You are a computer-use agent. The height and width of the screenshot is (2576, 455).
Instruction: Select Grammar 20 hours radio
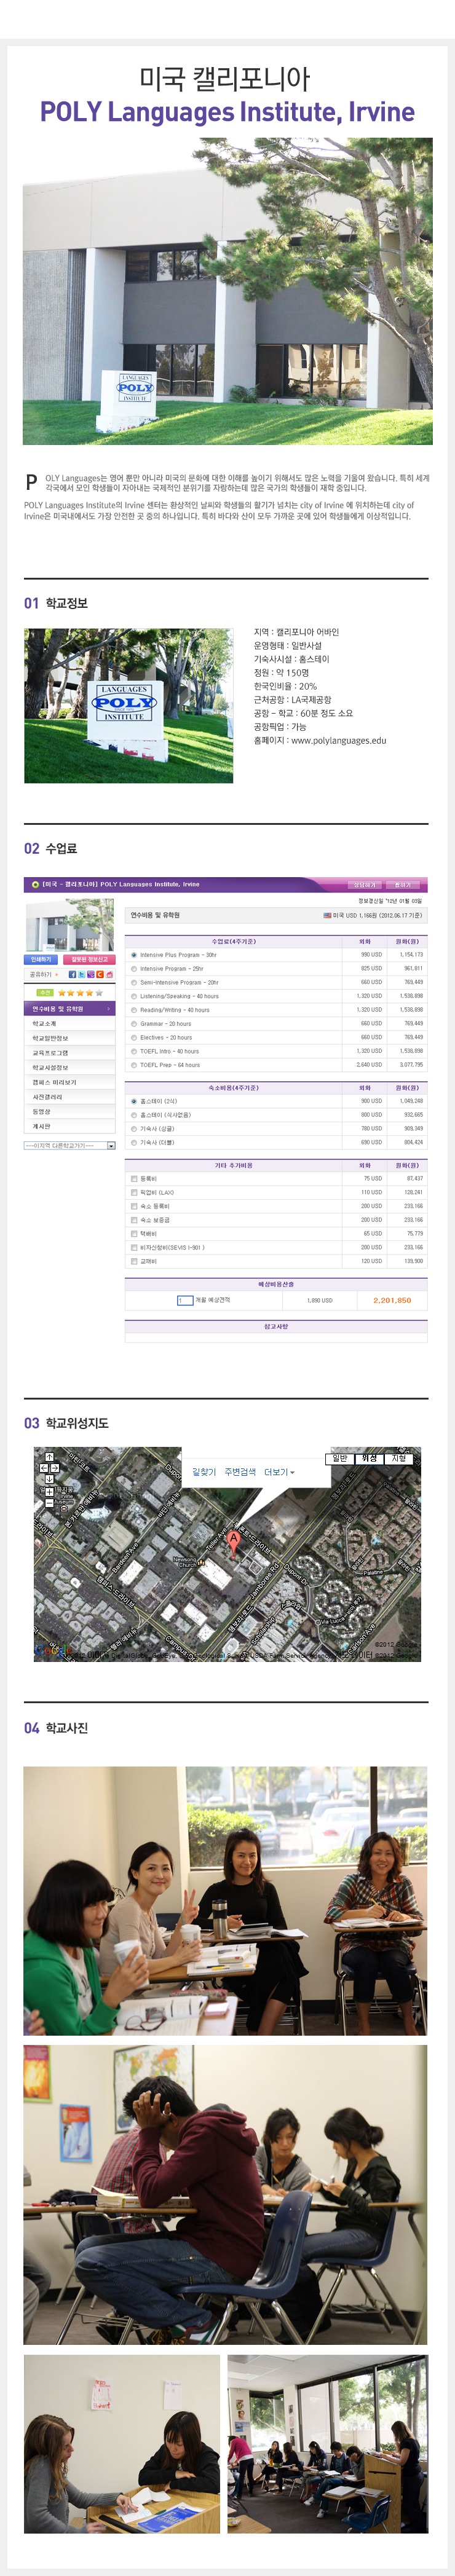(x=134, y=1024)
